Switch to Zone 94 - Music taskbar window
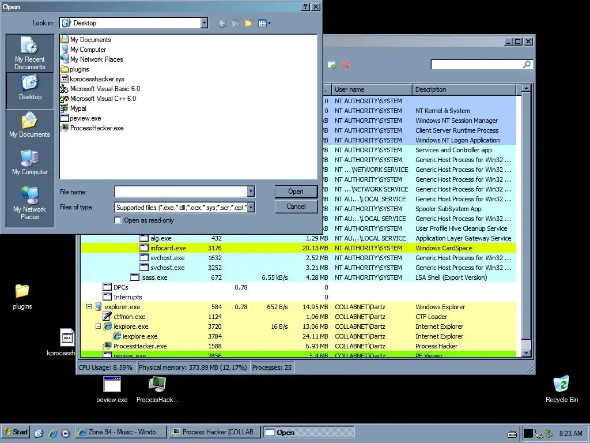590x443 pixels. pyautogui.click(x=121, y=432)
